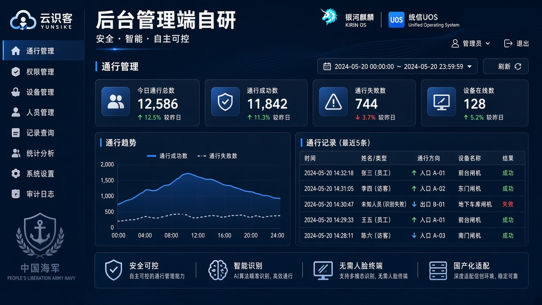Click the 2024-05-20 14:28:11 timestamp
The image size is (542, 305).
point(329,236)
